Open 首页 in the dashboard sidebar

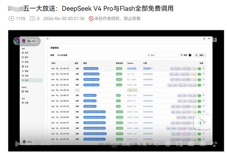coord(25,53)
